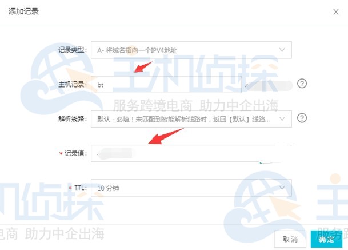Open the 10 分钟 TTL selection box
The width and height of the screenshot is (348, 250).
pyautogui.click(x=191, y=188)
